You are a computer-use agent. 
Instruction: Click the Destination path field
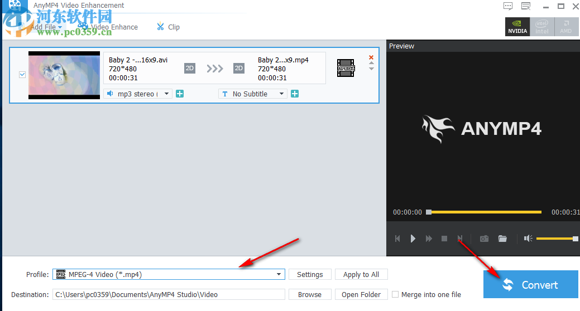click(x=169, y=294)
